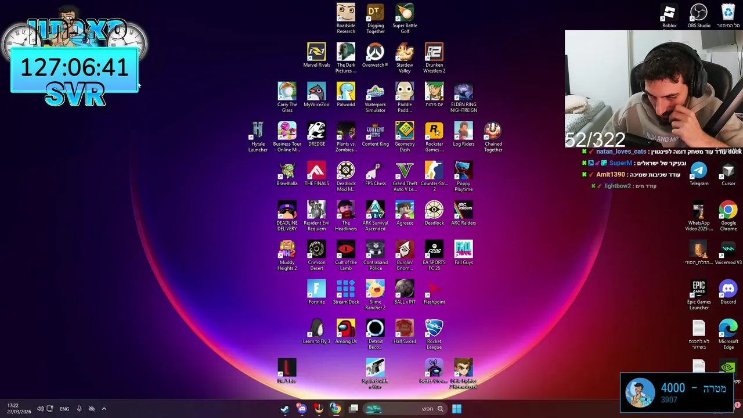Switch the ENG input language indicator
This screenshot has height=418, width=743.
click(64, 409)
